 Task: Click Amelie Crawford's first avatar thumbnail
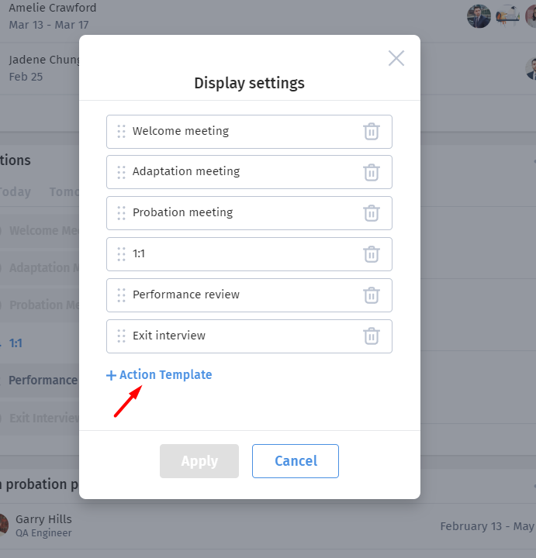point(479,16)
